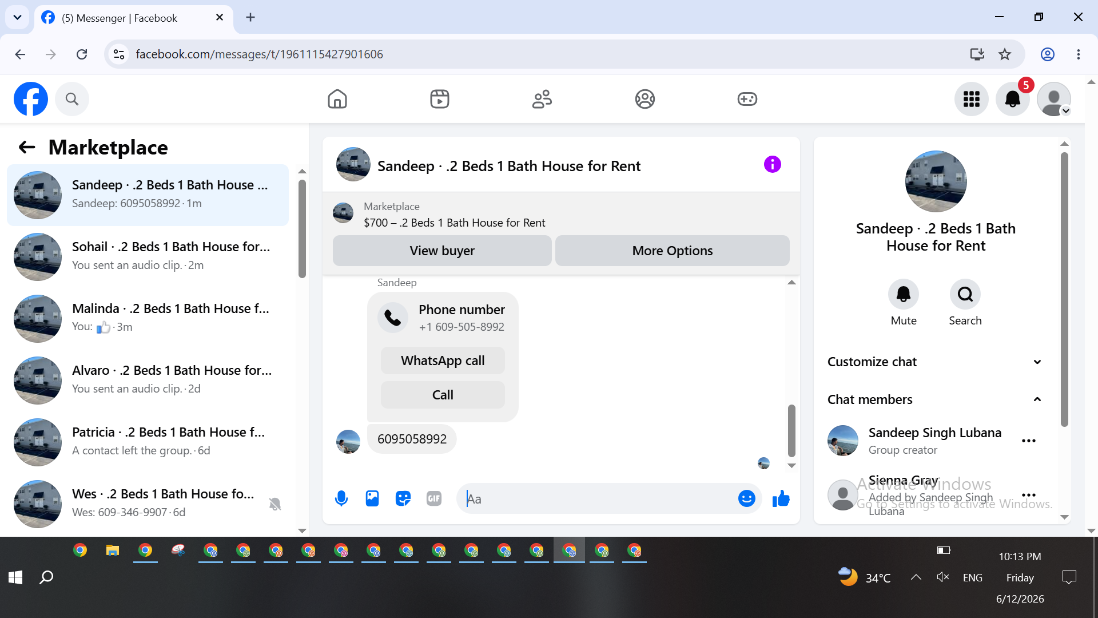The image size is (1098, 618).
Task: Send a thumbs-up like
Action: click(x=781, y=499)
